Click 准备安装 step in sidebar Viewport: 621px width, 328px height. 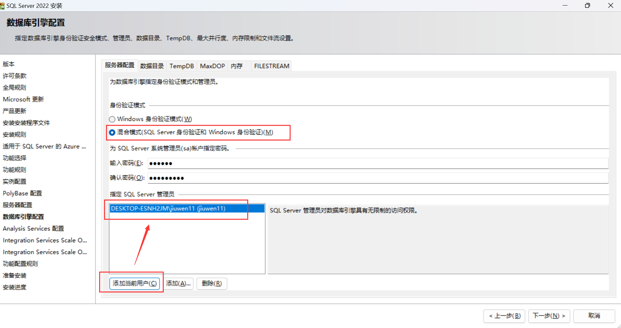pyautogui.click(x=15, y=276)
